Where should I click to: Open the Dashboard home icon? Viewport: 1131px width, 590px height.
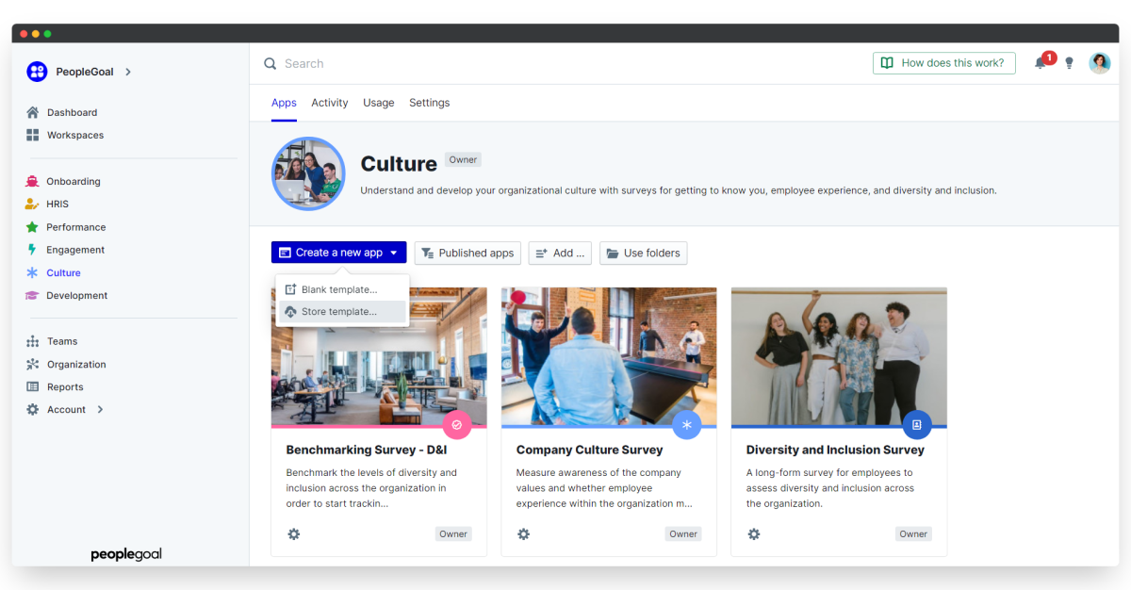click(33, 112)
